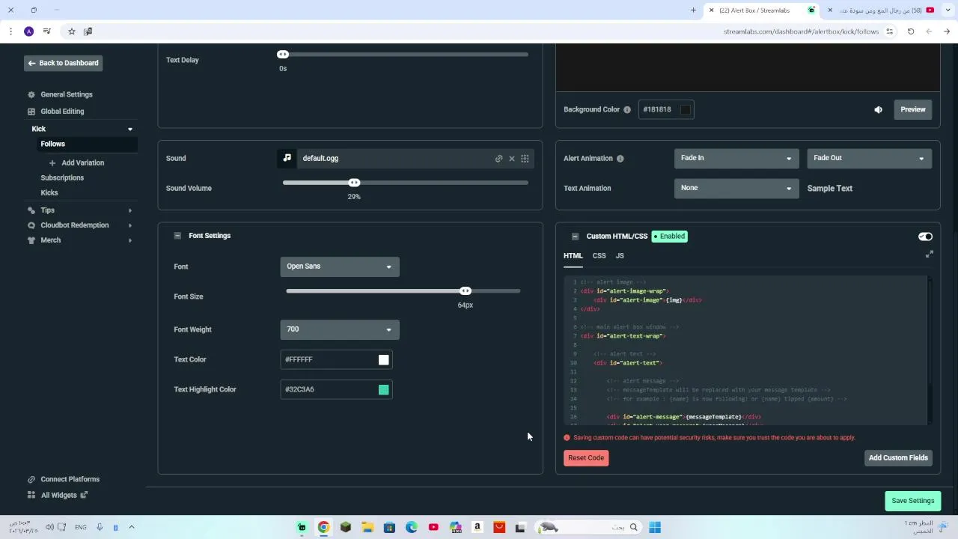Click Background Color info icon
Viewport: 958px width, 539px height.
(x=627, y=109)
